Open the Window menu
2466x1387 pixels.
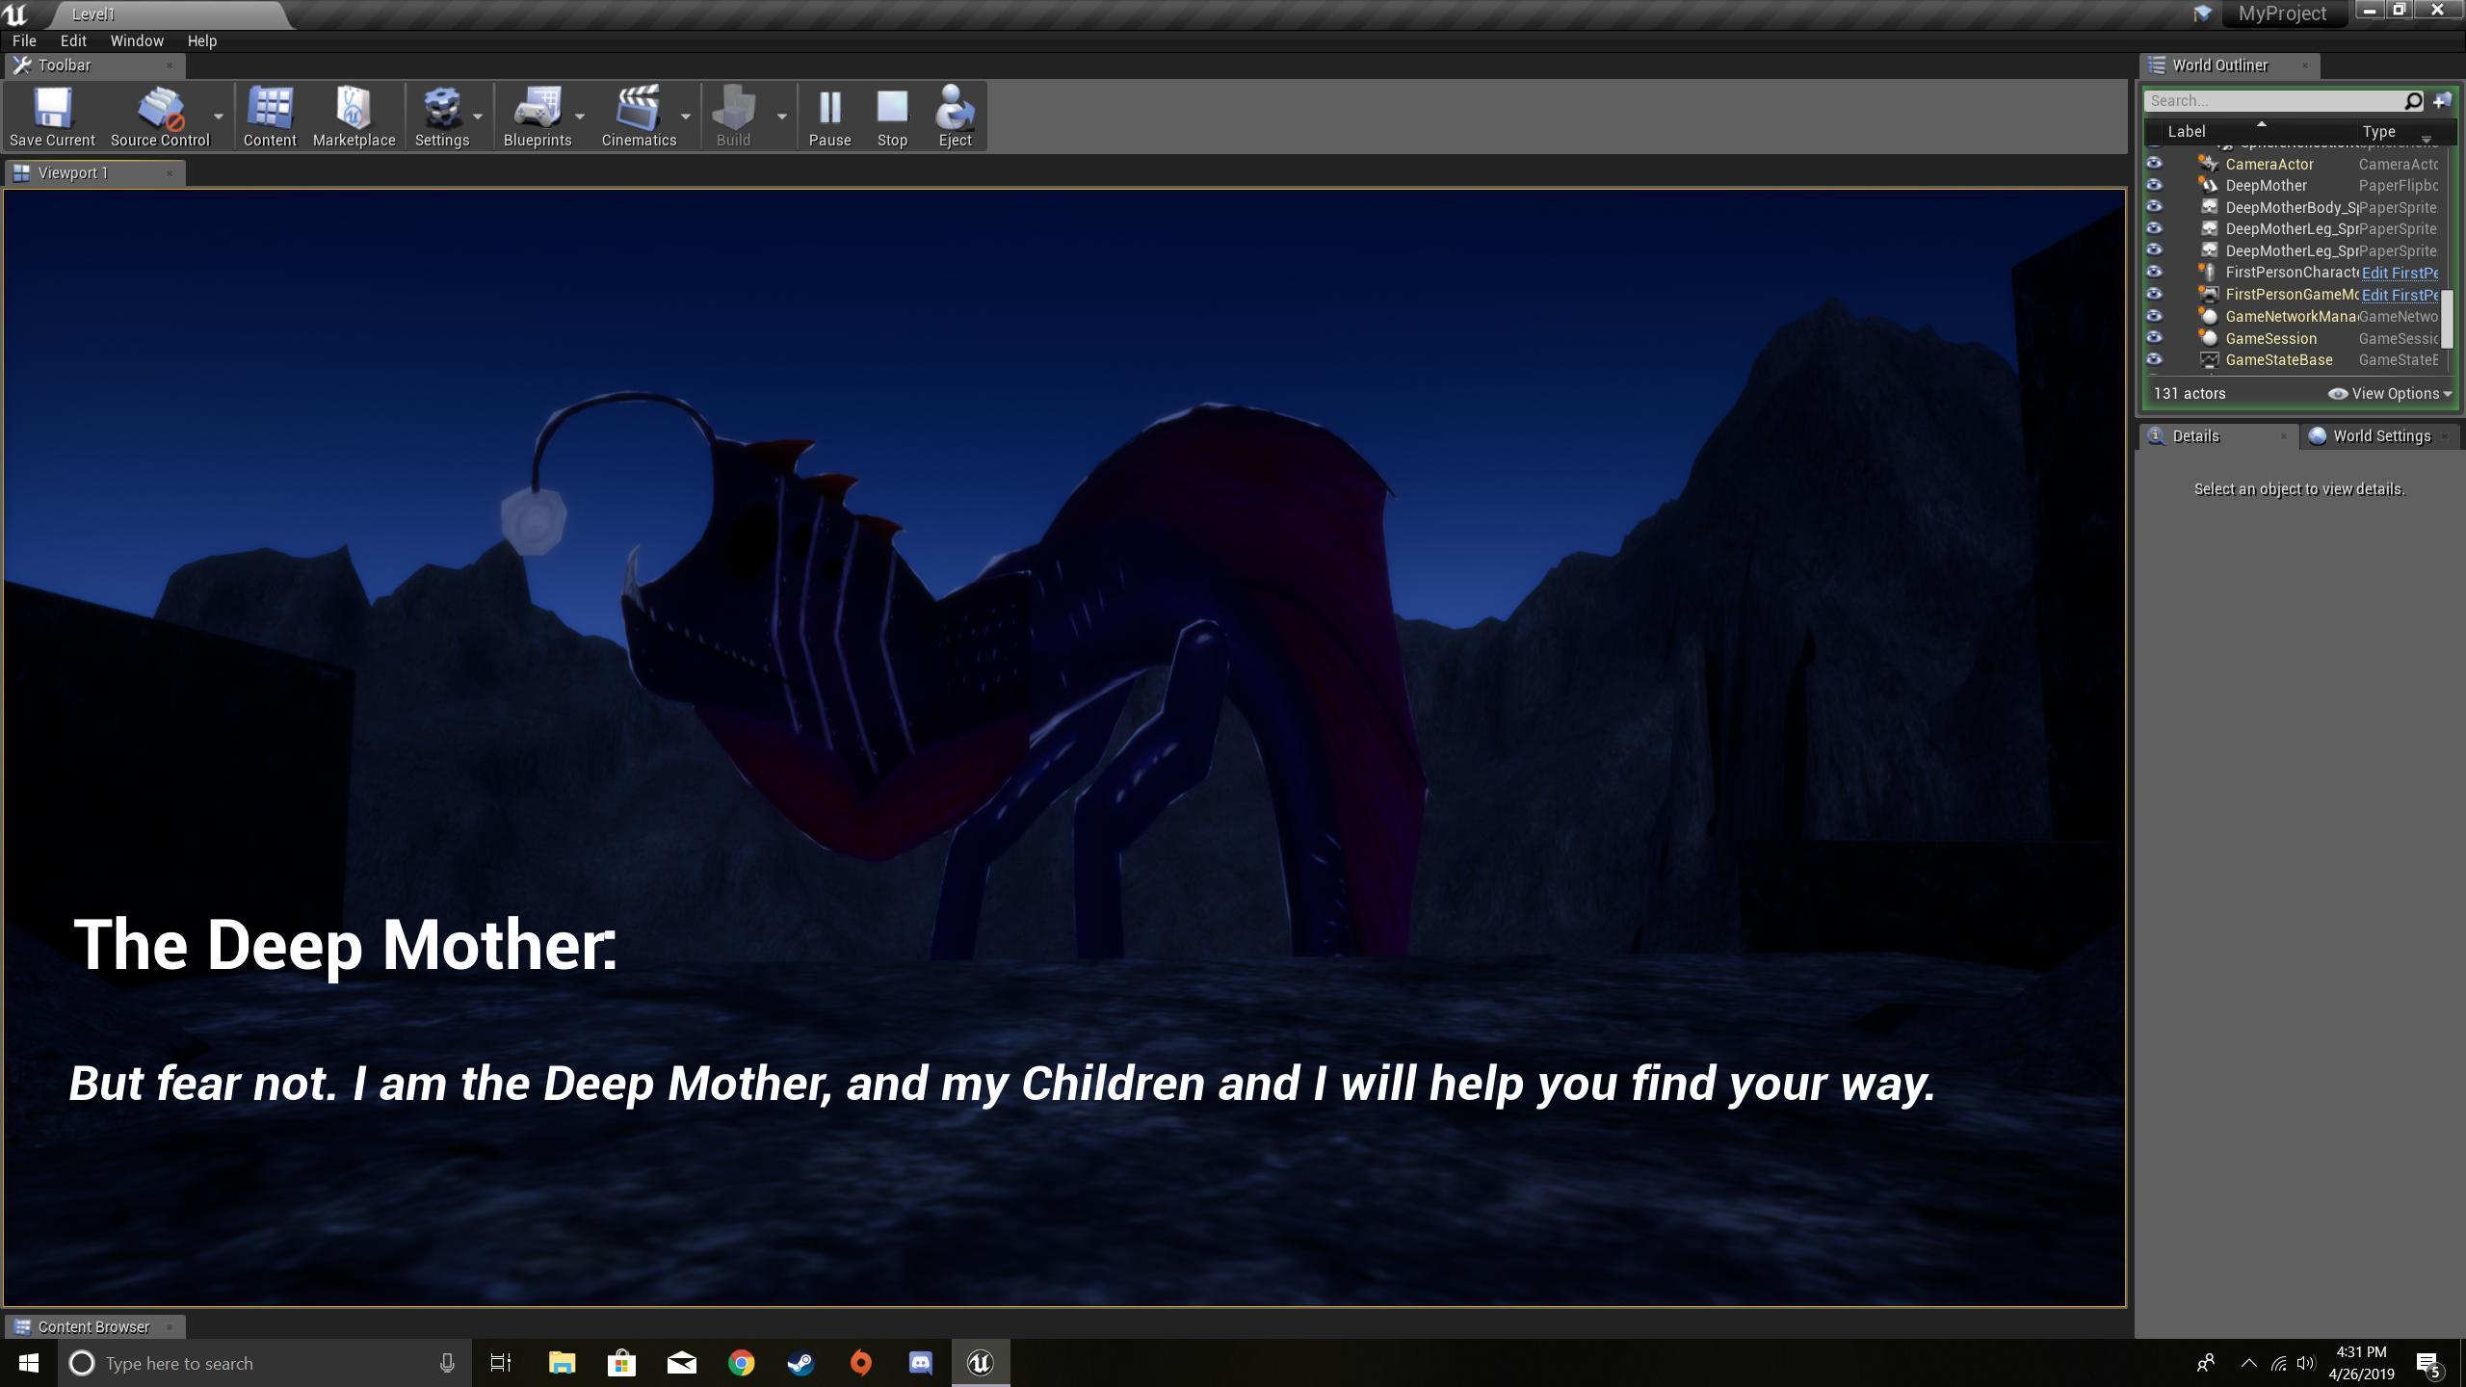click(x=136, y=40)
